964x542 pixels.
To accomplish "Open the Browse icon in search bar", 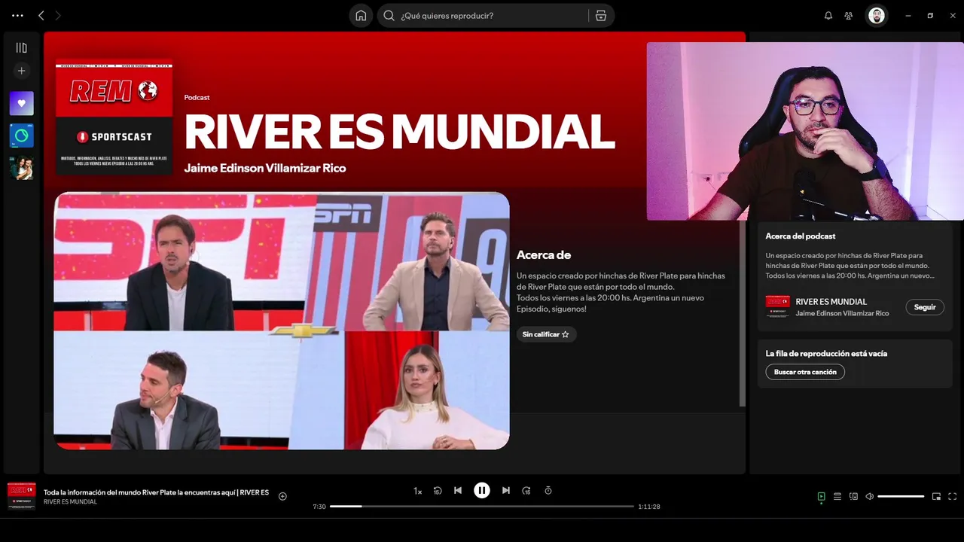I will (601, 16).
